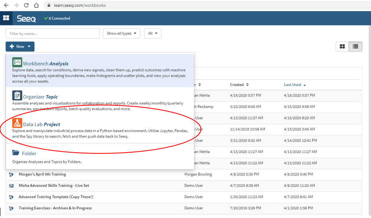Open Advanced Training Template (Copy These!)

pos(56,197)
